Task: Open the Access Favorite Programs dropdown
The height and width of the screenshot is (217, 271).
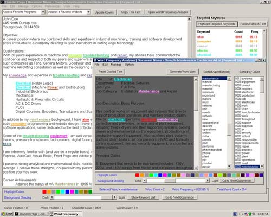Action: [x=43, y=12]
